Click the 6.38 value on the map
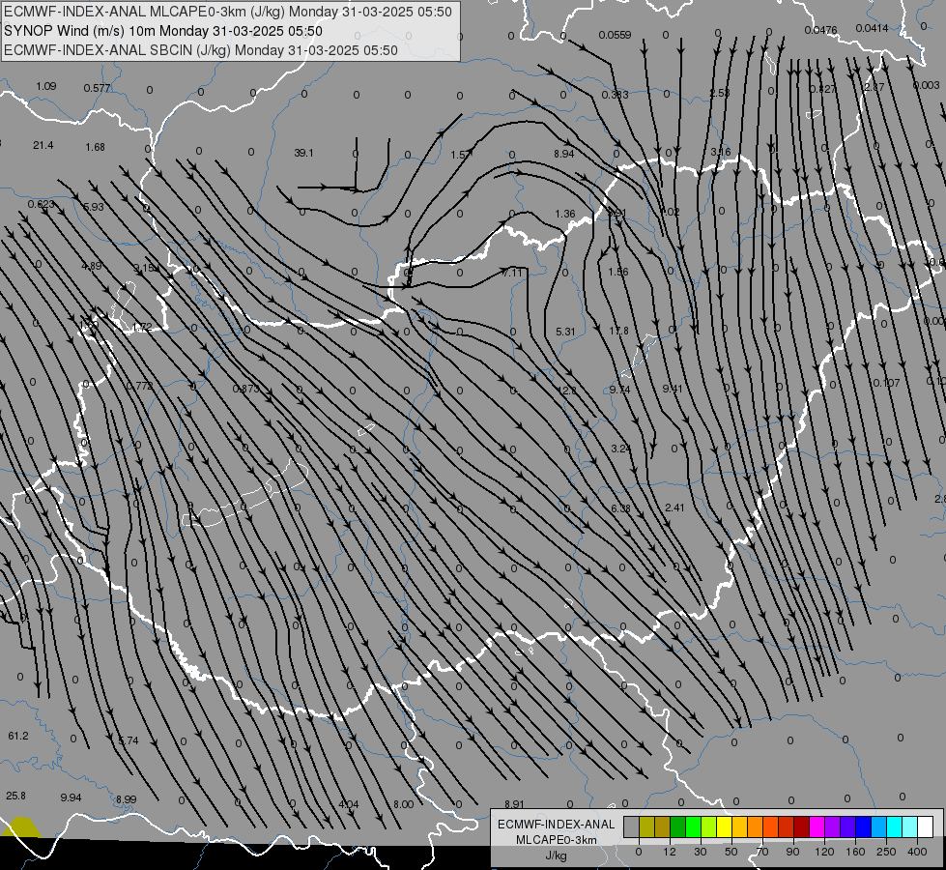The width and height of the screenshot is (946, 870). [620, 508]
